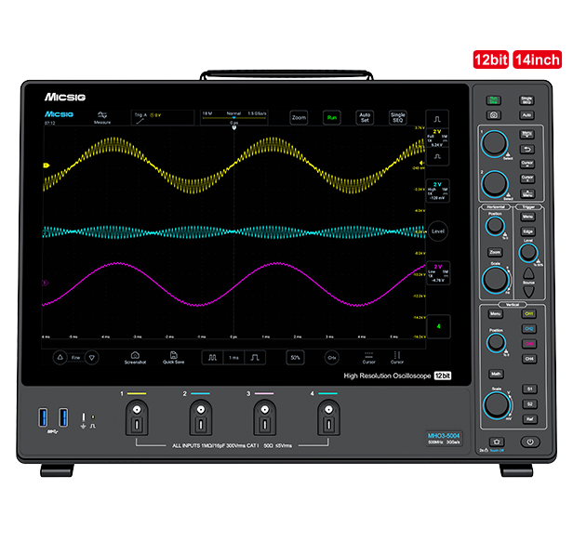573x541 pixels.
Task: Click the on-screen Single SEQ button
Action: [397, 118]
